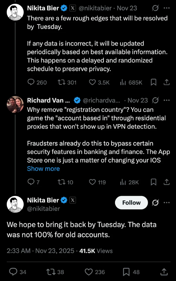The height and width of the screenshot is (281, 176).
Task: Like the post with 3.5K likes
Action: (x=93, y=82)
